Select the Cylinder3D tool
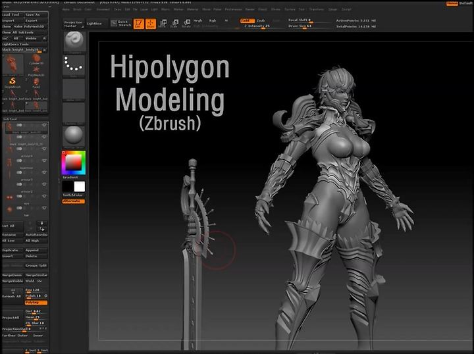Image resolution: width=474 pixels, height=354 pixels. [36, 59]
